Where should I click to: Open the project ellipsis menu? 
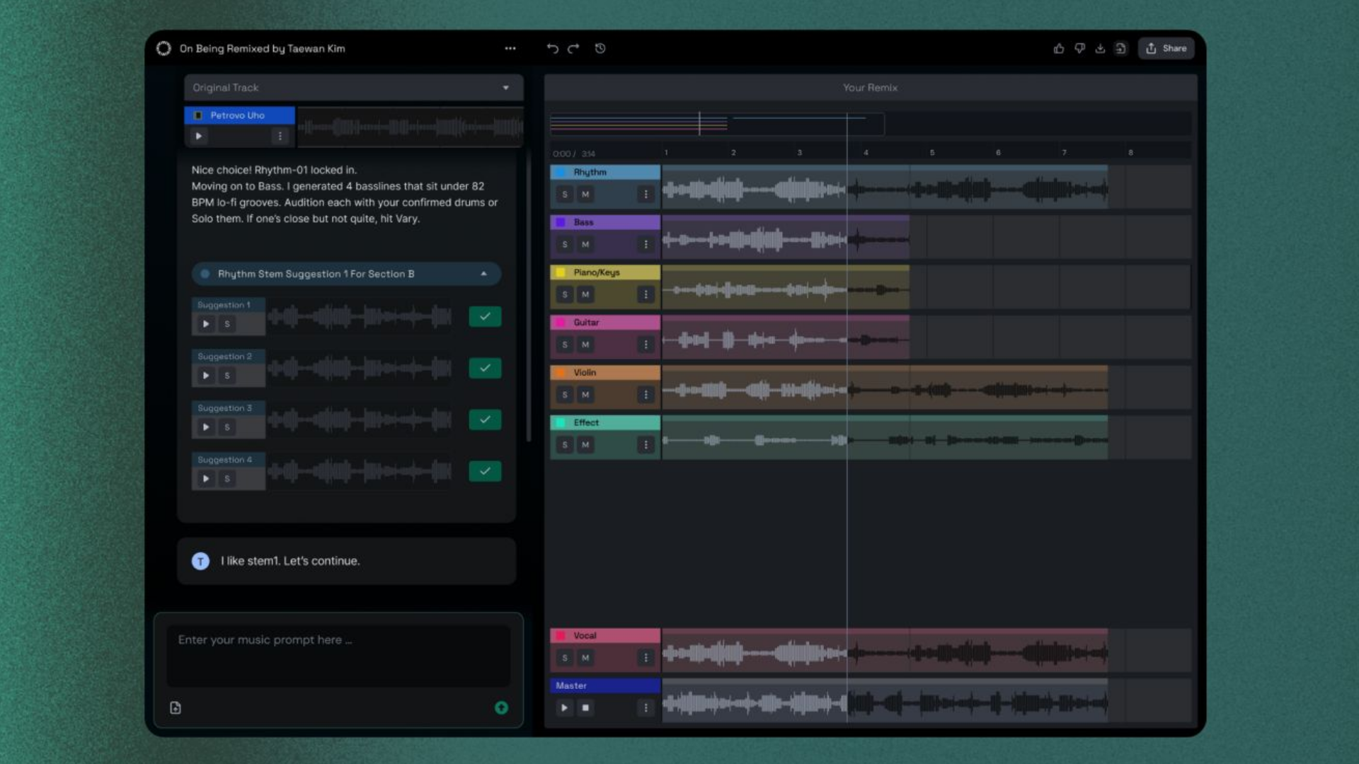pyautogui.click(x=510, y=48)
